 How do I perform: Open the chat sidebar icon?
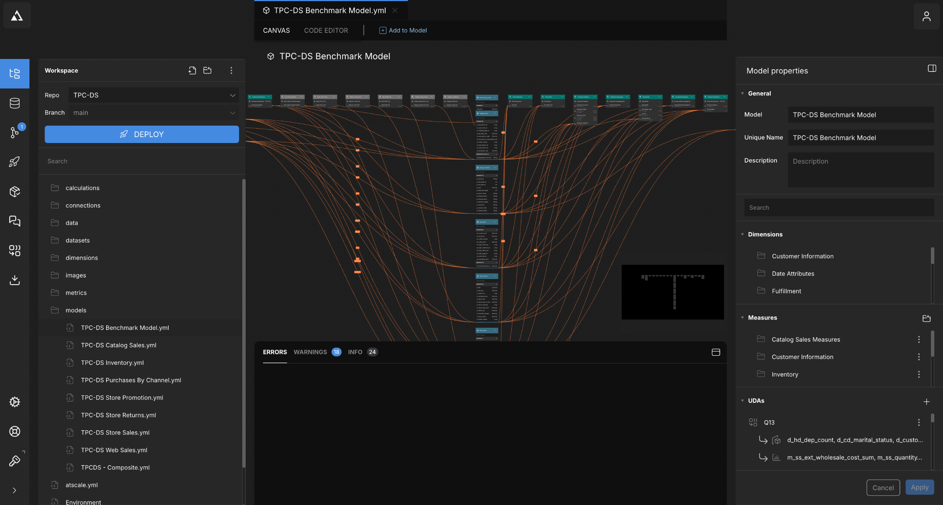(x=15, y=221)
